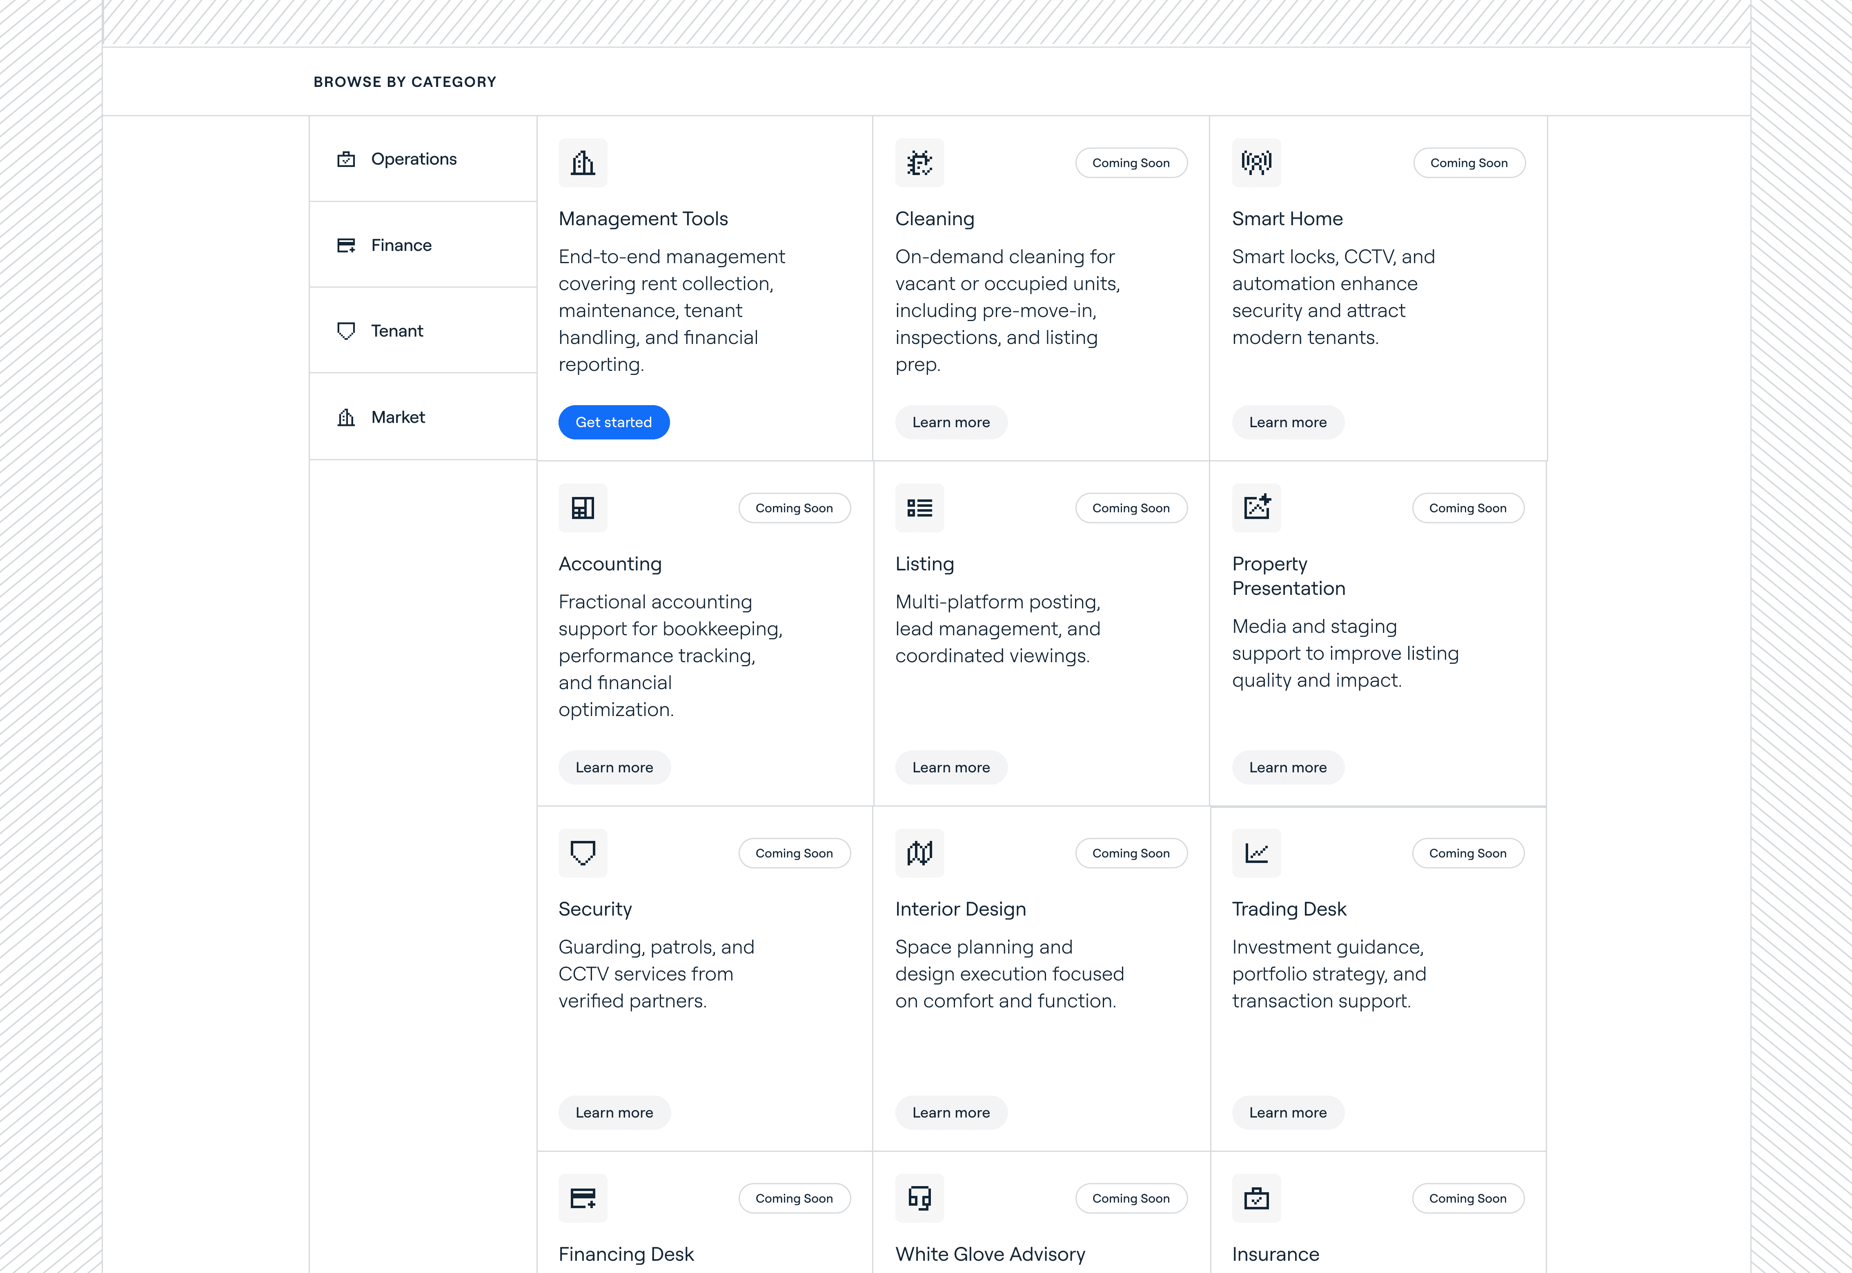Click the Trading Desk chart icon
Screen dimensions: 1852x1273
click(1256, 853)
